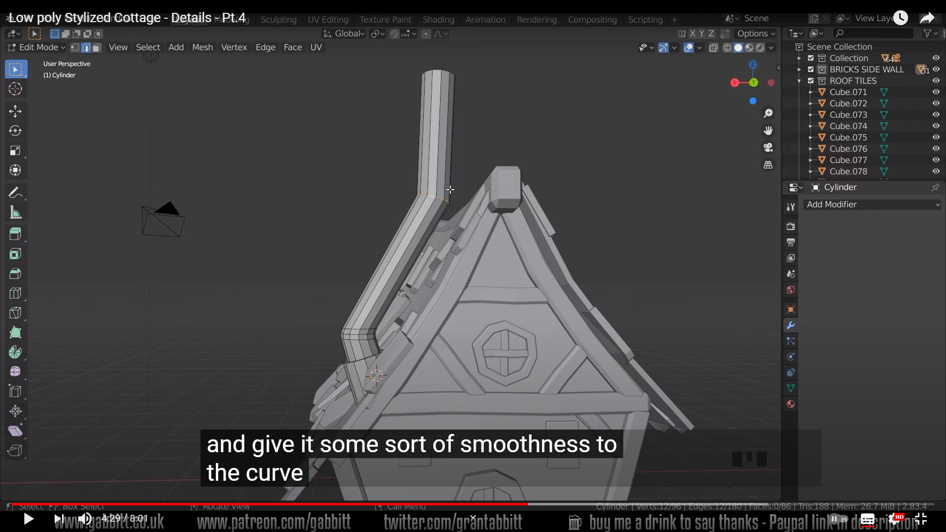Open the Options popover in header

click(756, 33)
